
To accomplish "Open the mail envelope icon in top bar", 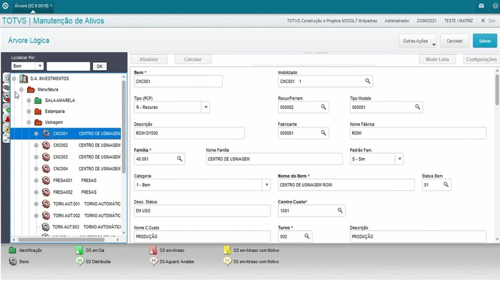I will tap(481, 6).
